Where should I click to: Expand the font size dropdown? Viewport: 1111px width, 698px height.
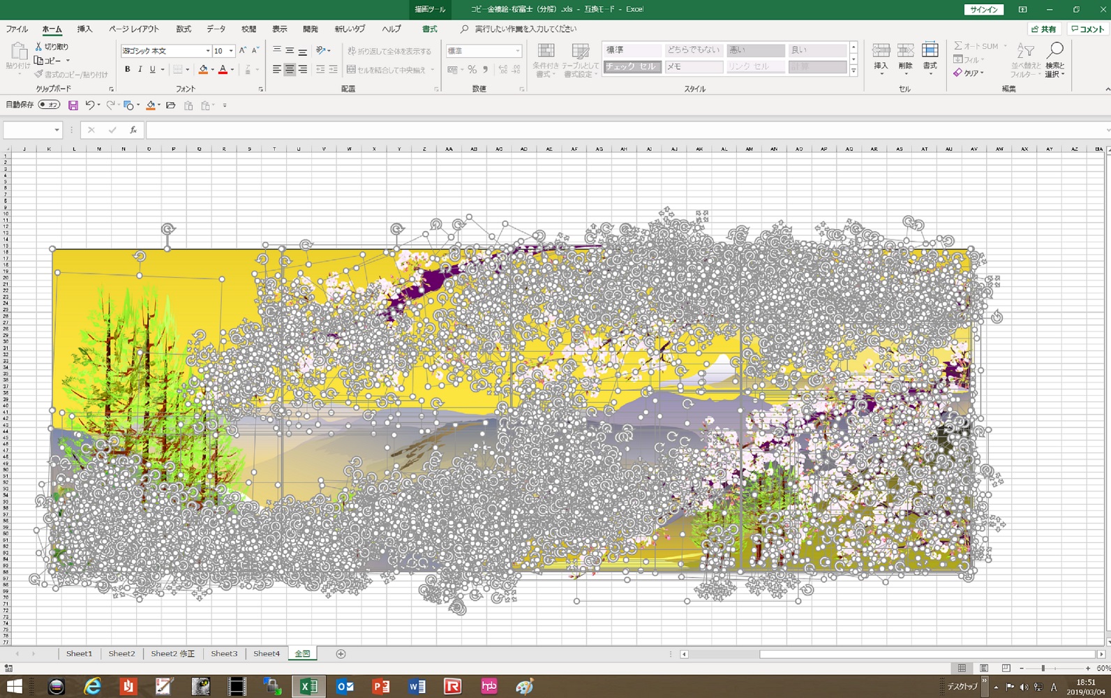click(x=231, y=51)
